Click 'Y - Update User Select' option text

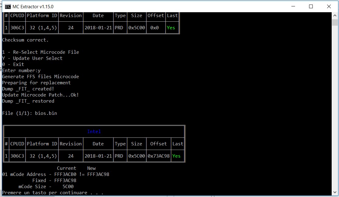pyautogui.click(x=32, y=58)
